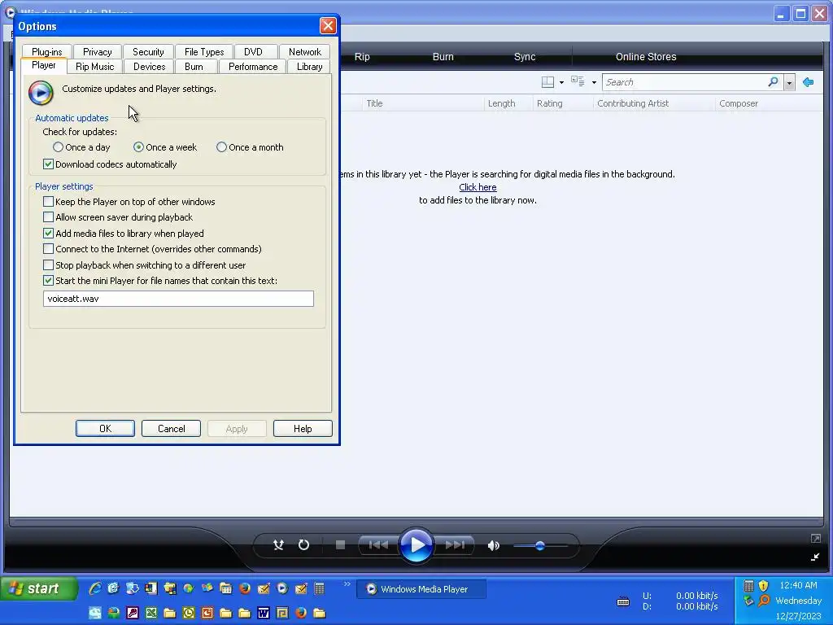Sort by the Title column header

422,103
